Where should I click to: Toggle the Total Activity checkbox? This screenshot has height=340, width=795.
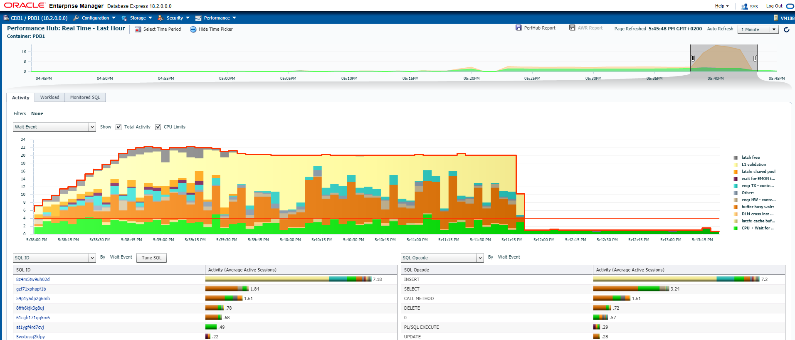tap(119, 127)
